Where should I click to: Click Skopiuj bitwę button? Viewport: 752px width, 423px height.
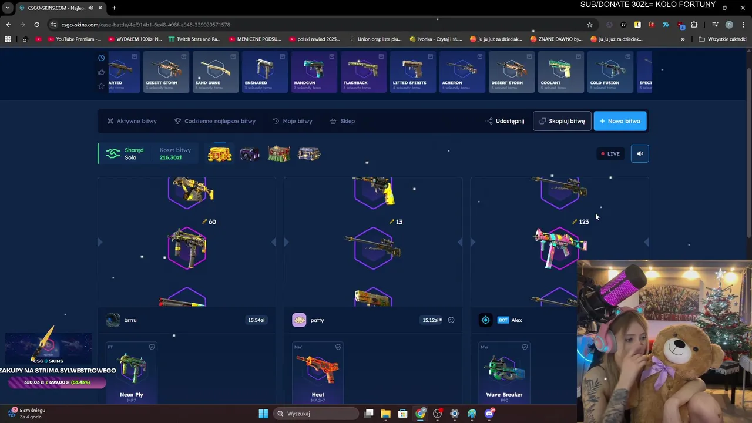pyautogui.click(x=562, y=121)
